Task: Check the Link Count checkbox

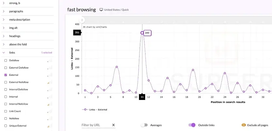Action: coord(6,111)
